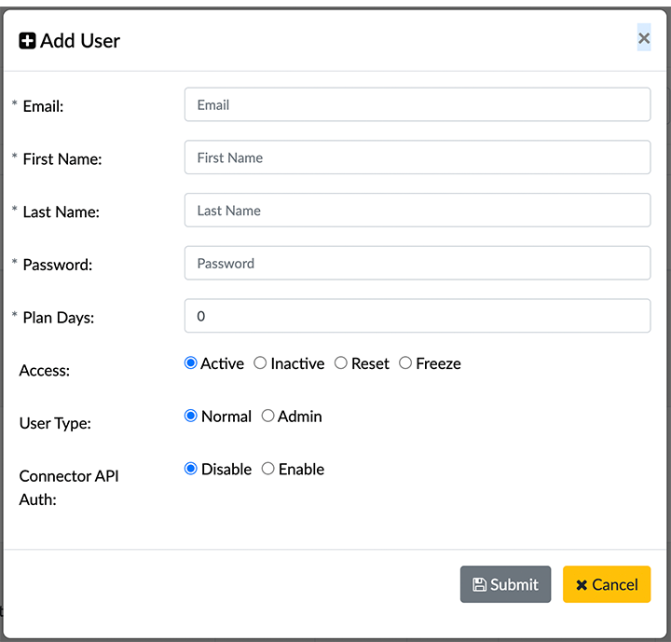Select Disable for Connector API Auth

(x=191, y=470)
